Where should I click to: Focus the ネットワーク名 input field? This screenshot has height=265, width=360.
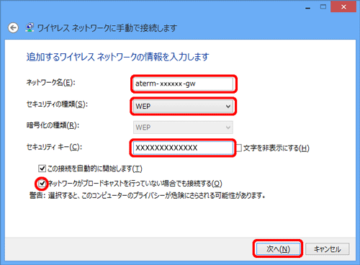coord(183,84)
